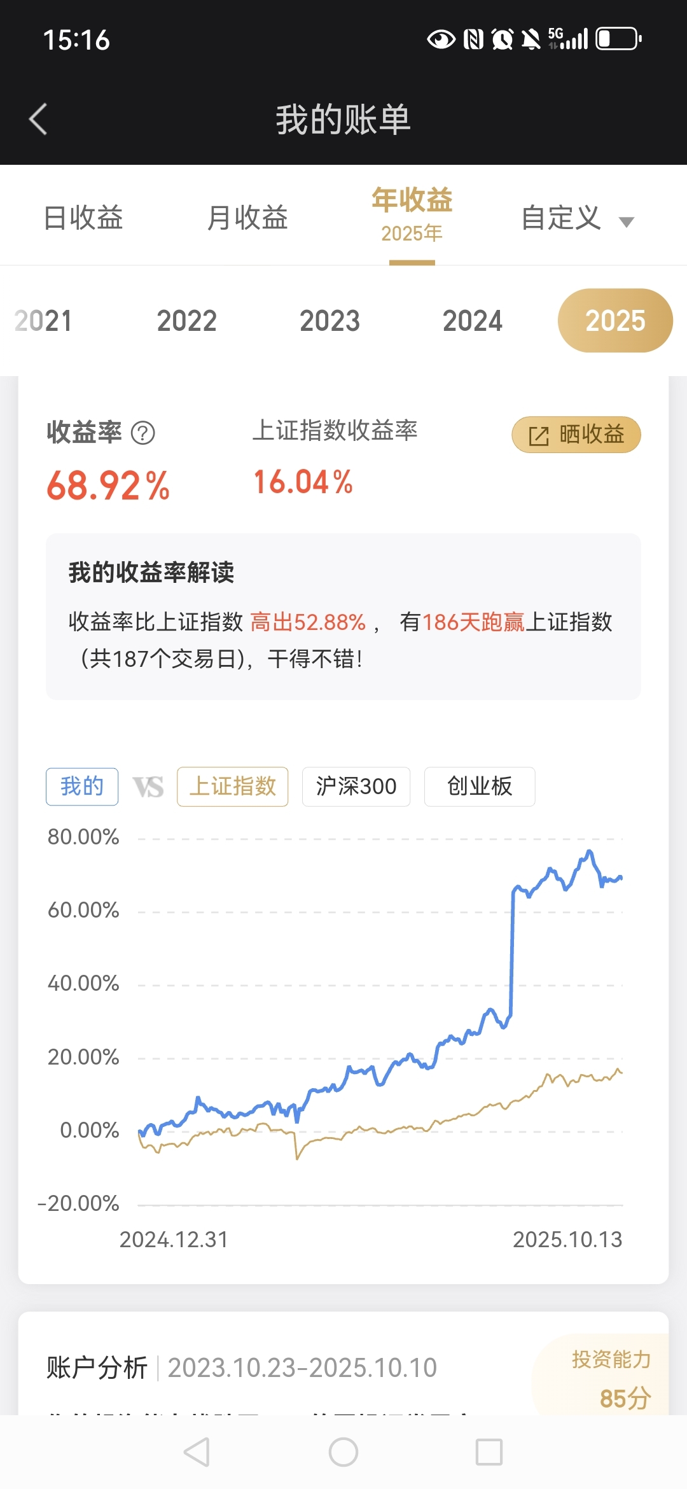The height and width of the screenshot is (1489, 687).
Task: Select year 2022
Action: click(x=187, y=321)
